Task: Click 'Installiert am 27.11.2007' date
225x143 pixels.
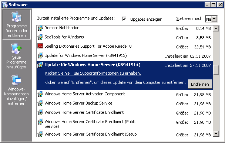Action: tap(188, 65)
